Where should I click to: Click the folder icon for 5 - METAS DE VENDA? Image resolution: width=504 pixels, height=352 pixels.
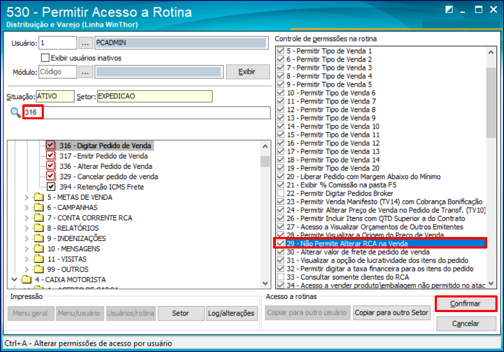[39, 197]
